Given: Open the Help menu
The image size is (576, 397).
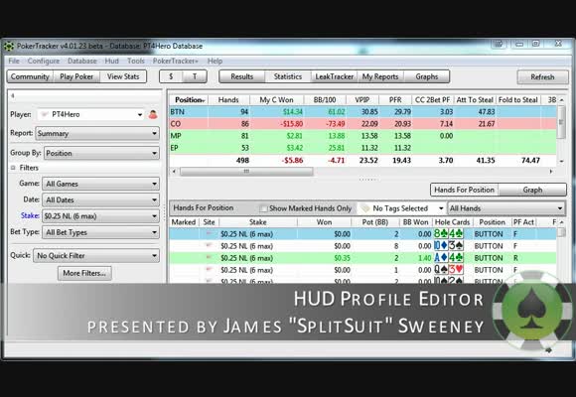Looking at the screenshot, I should point(215,61).
